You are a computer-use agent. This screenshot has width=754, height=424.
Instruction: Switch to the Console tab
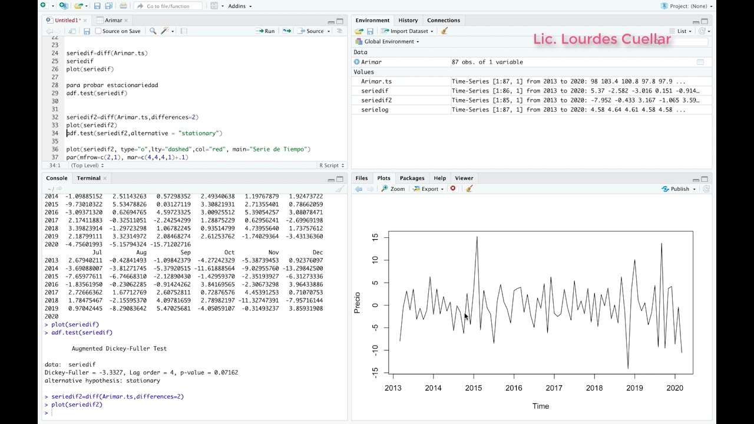point(57,178)
